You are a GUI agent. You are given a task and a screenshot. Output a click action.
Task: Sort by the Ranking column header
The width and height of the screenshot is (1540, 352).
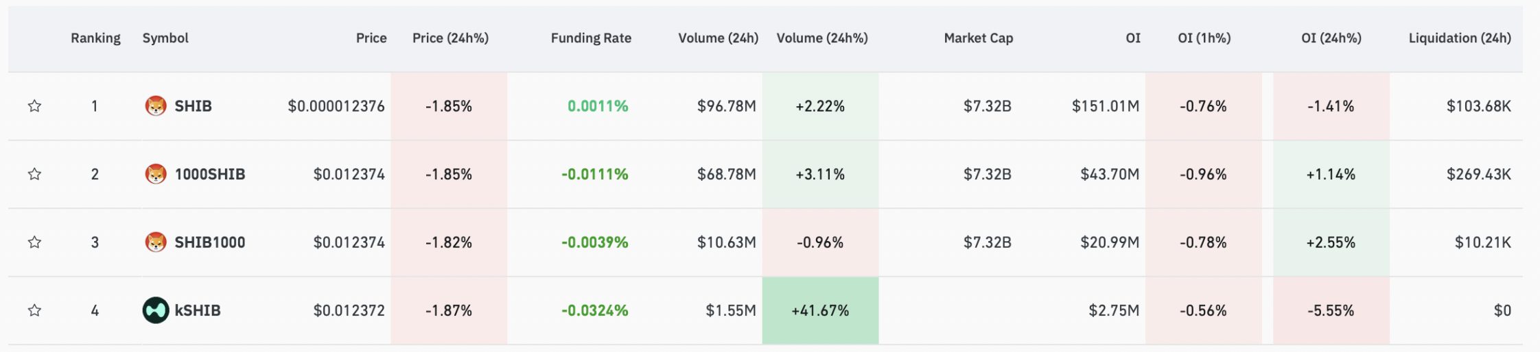coord(95,38)
